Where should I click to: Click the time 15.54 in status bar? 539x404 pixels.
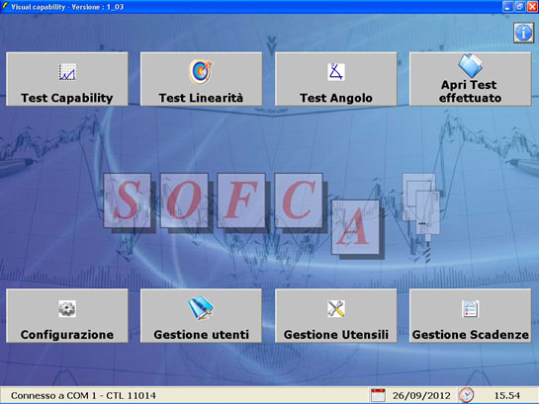[x=507, y=395]
